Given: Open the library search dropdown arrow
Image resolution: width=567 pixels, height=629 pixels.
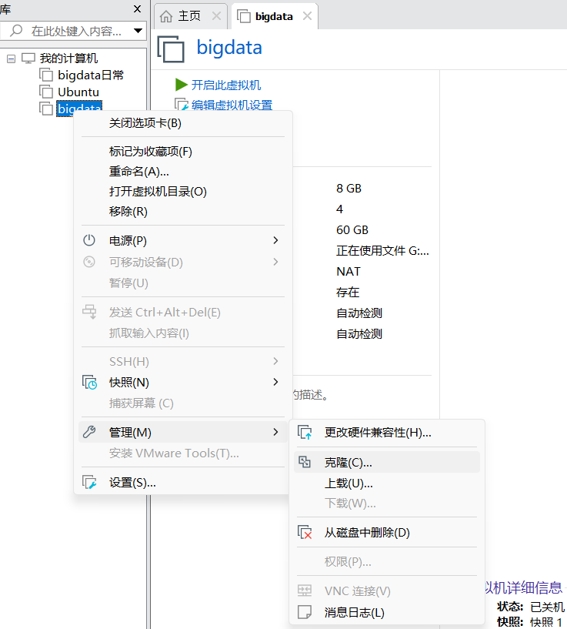Looking at the screenshot, I should [138, 31].
